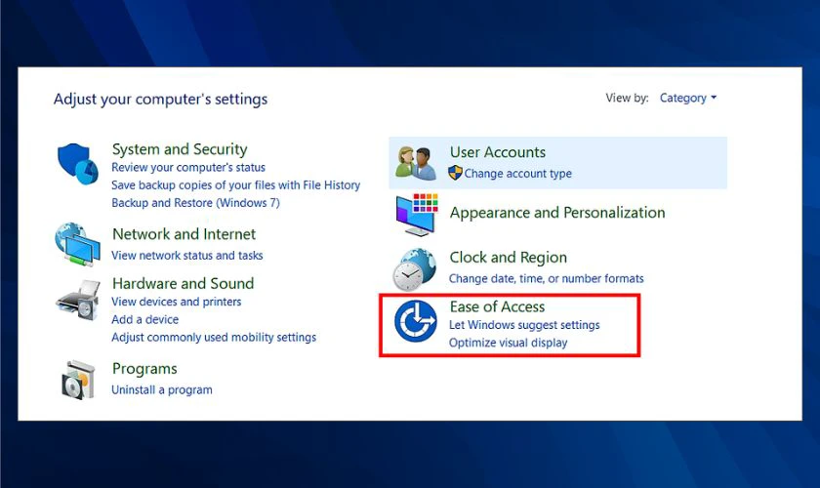This screenshot has width=820, height=488.
Task: Open the Network and Internet heading
Action: (184, 234)
